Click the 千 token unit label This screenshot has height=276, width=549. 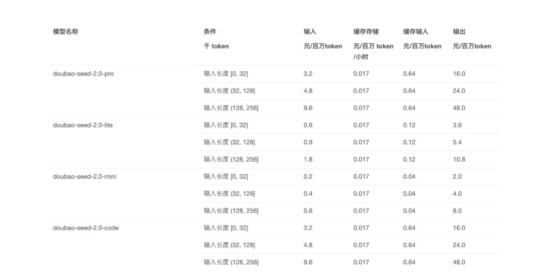(216, 46)
